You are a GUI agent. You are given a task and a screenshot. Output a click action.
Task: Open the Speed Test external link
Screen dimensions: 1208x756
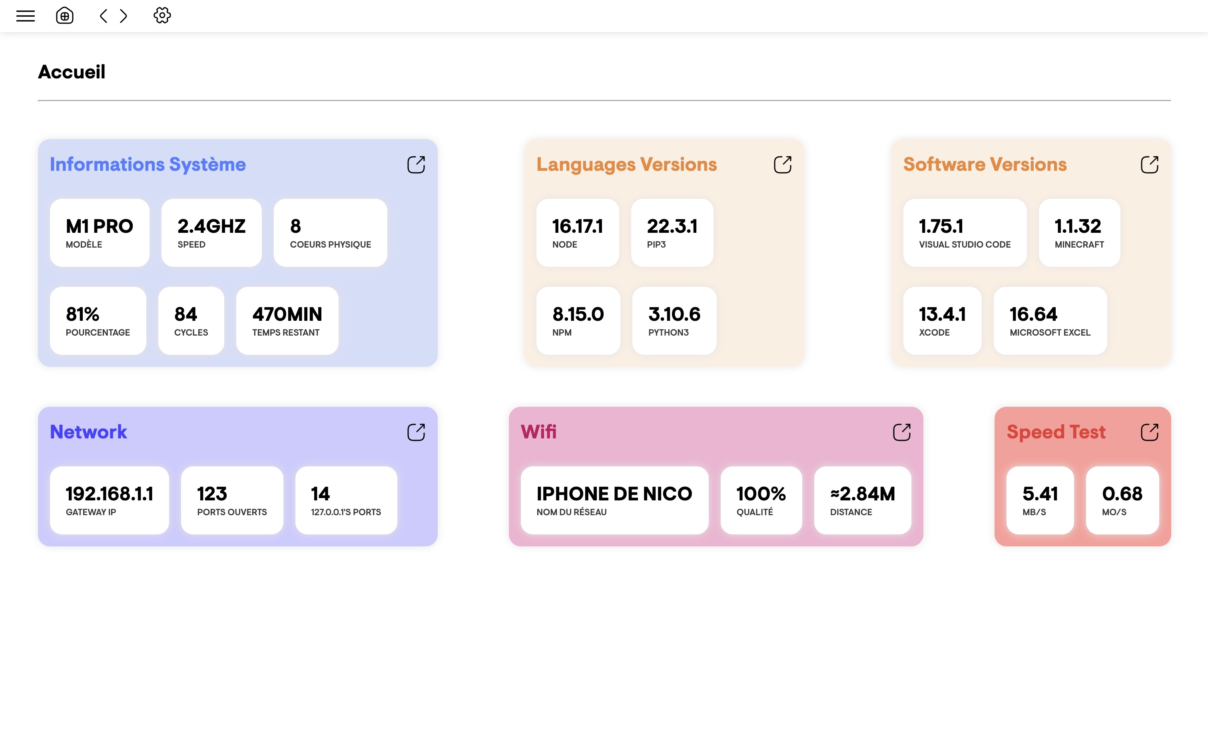coord(1150,432)
